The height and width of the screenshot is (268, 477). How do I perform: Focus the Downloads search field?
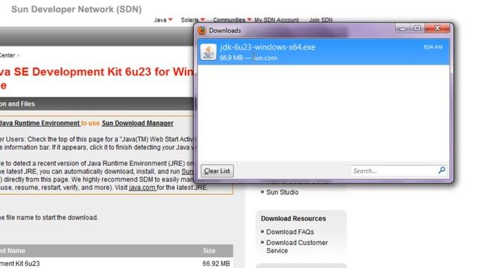click(x=394, y=170)
